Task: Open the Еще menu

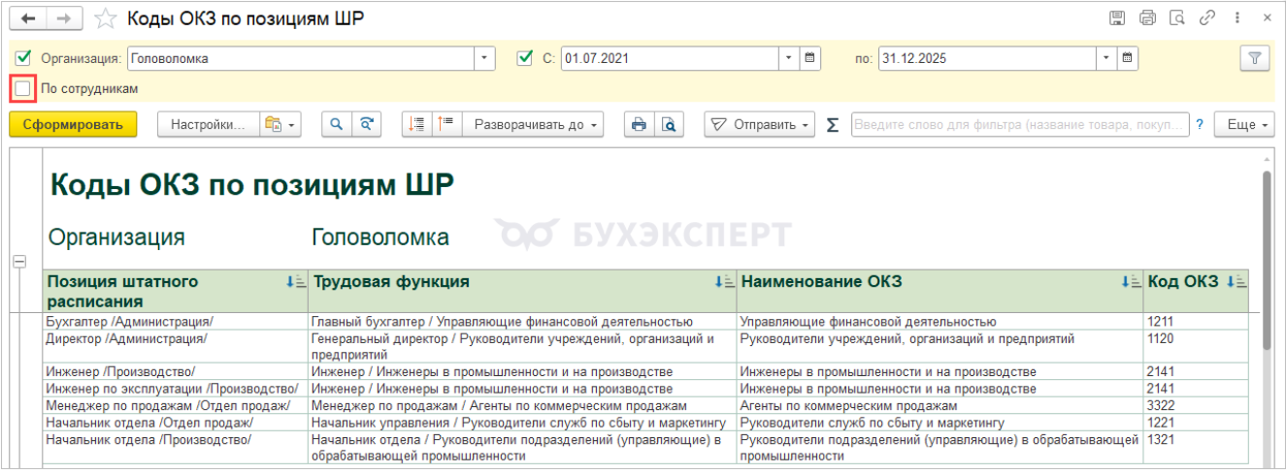Action: [x=1243, y=124]
